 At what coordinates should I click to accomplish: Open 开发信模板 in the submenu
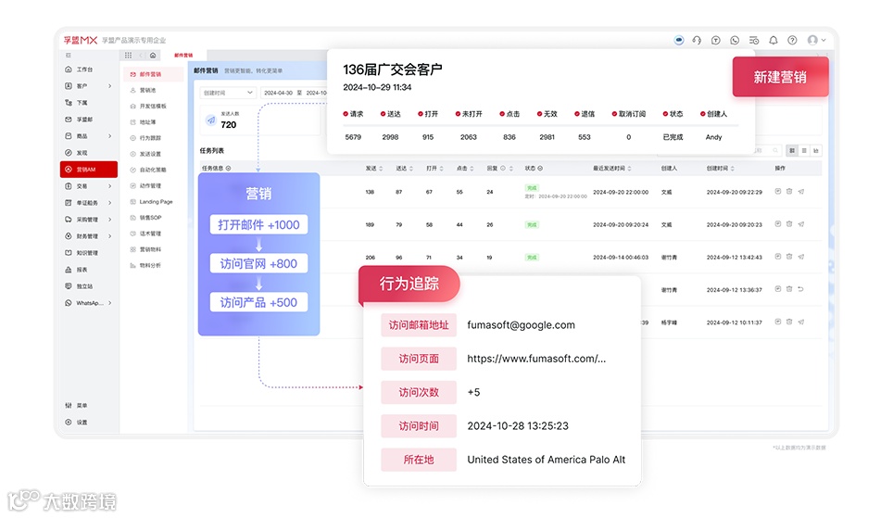pyautogui.click(x=153, y=106)
